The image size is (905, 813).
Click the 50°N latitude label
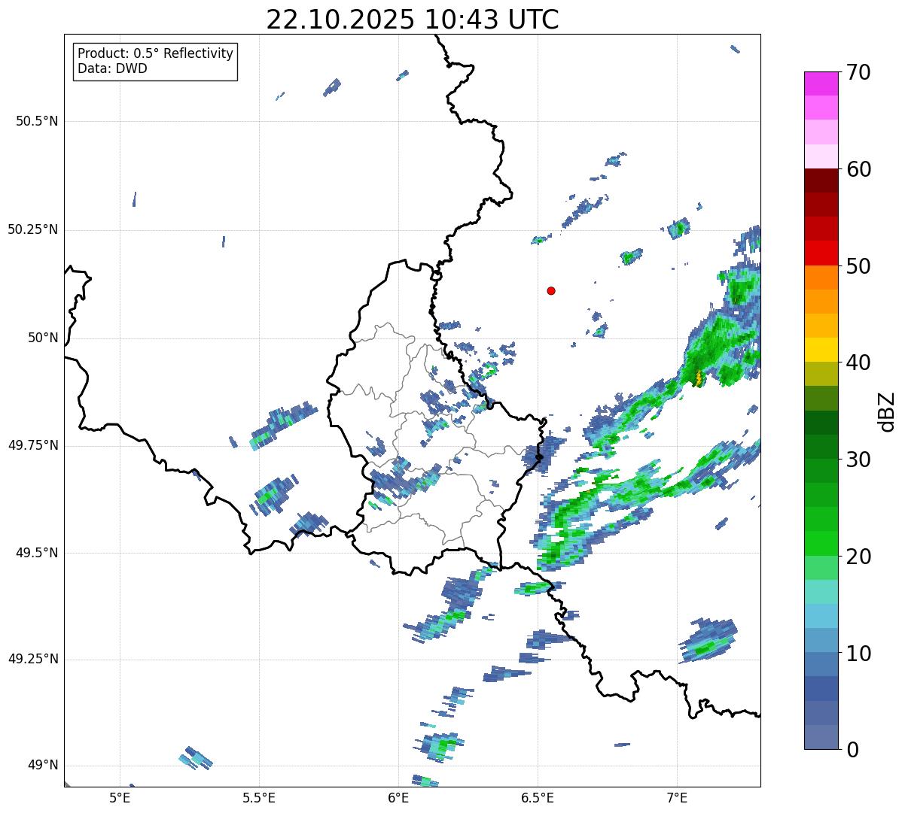43,338
